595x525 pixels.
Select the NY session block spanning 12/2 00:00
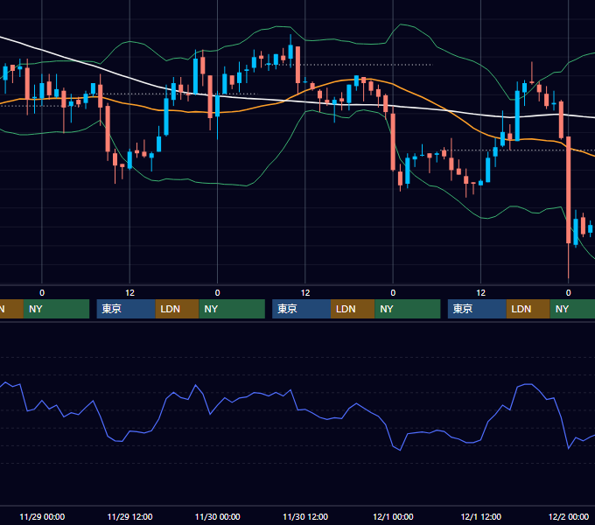coord(572,309)
